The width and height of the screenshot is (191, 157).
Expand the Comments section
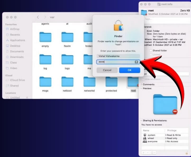(141, 84)
